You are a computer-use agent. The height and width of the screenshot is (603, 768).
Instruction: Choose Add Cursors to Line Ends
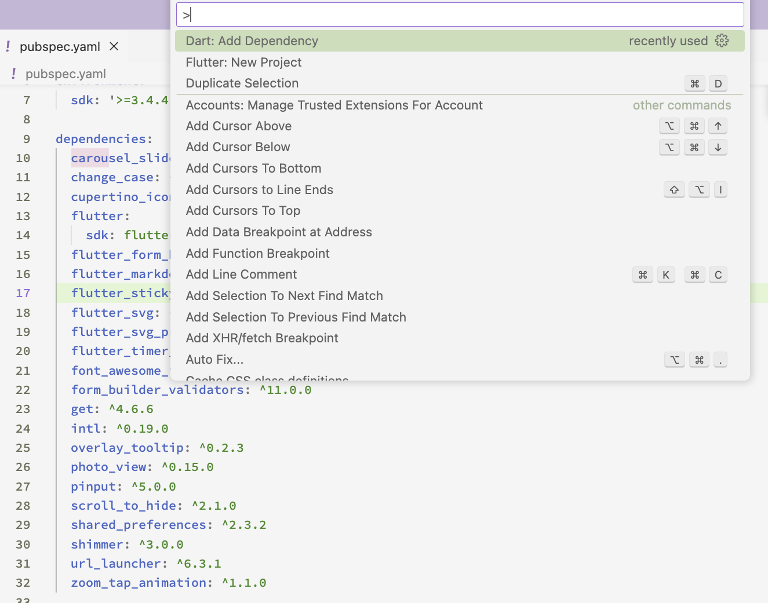[x=259, y=190]
